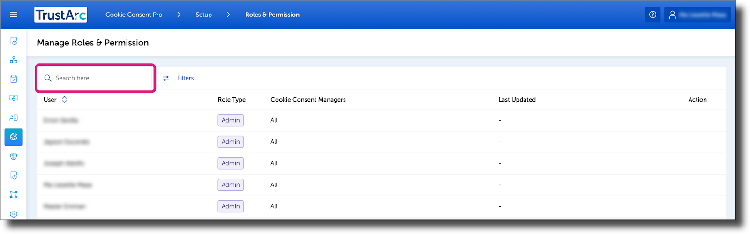Go to Setup breadcrumb
Screen dimensions: 750x234
pyautogui.click(x=203, y=15)
